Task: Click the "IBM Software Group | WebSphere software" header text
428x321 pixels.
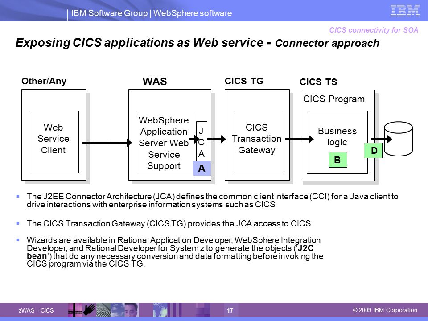Action: pos(152,13)
